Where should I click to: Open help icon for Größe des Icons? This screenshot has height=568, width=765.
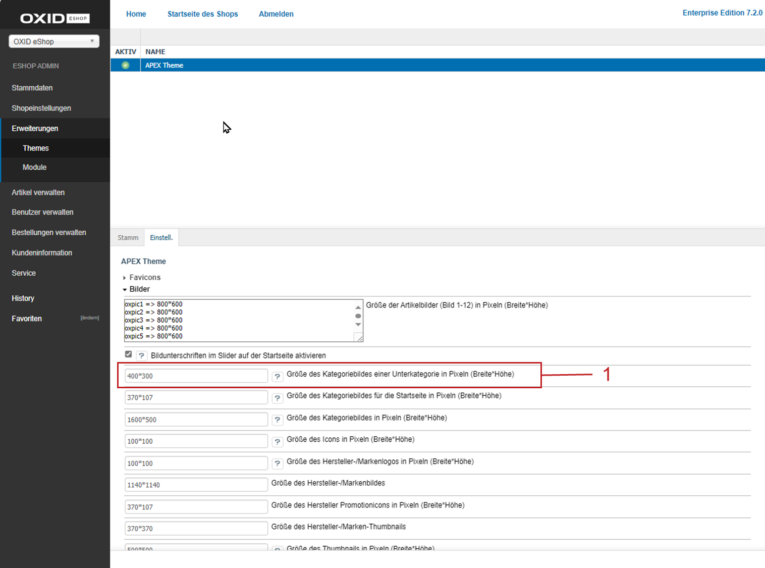[277, 442]
